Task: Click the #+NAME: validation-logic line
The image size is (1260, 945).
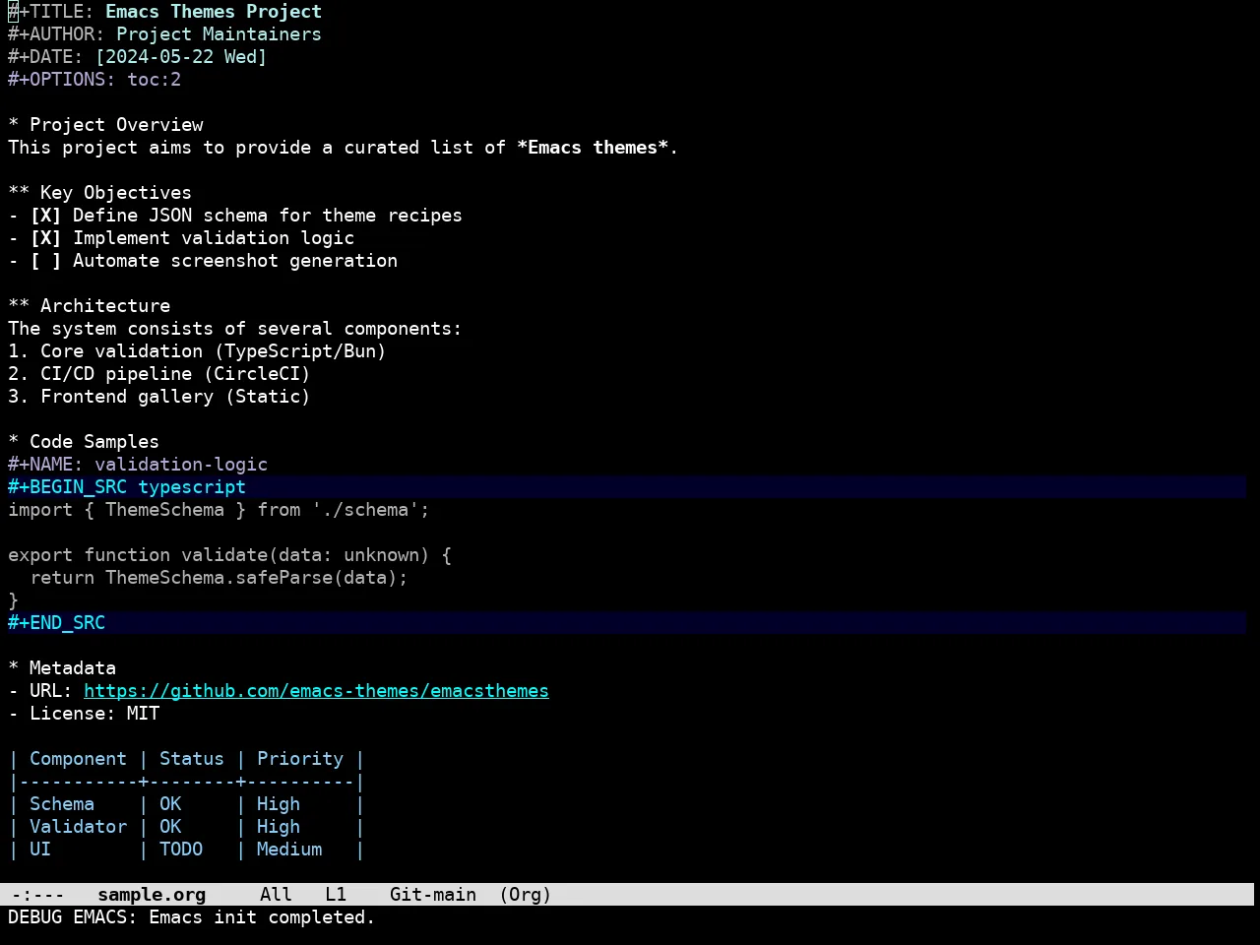Action: [x=138, y=465]
